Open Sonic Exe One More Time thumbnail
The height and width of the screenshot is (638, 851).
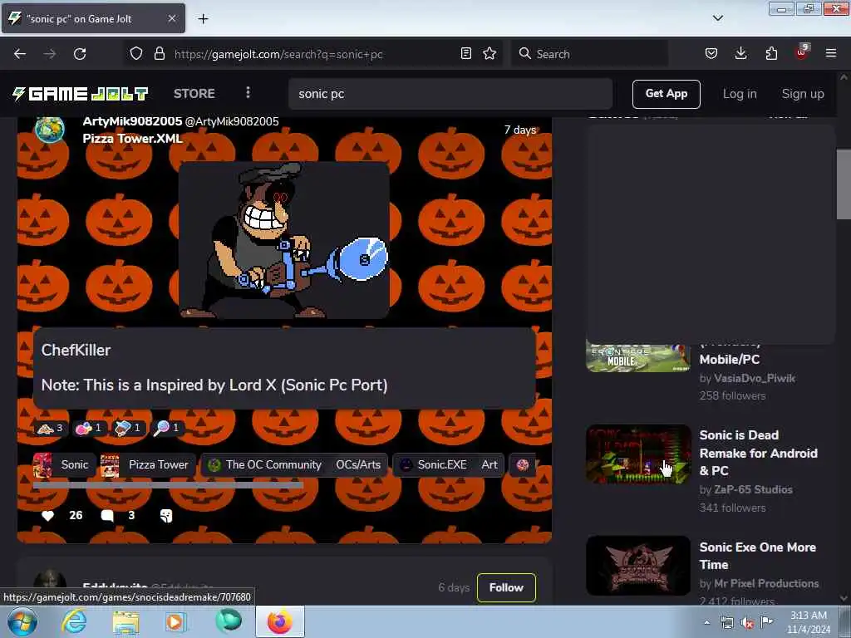[638, 566]
